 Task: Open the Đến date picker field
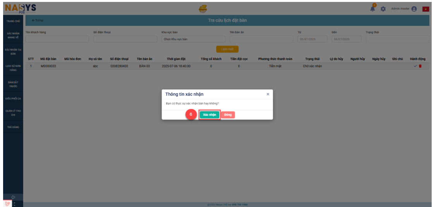[x=346, y=39]
